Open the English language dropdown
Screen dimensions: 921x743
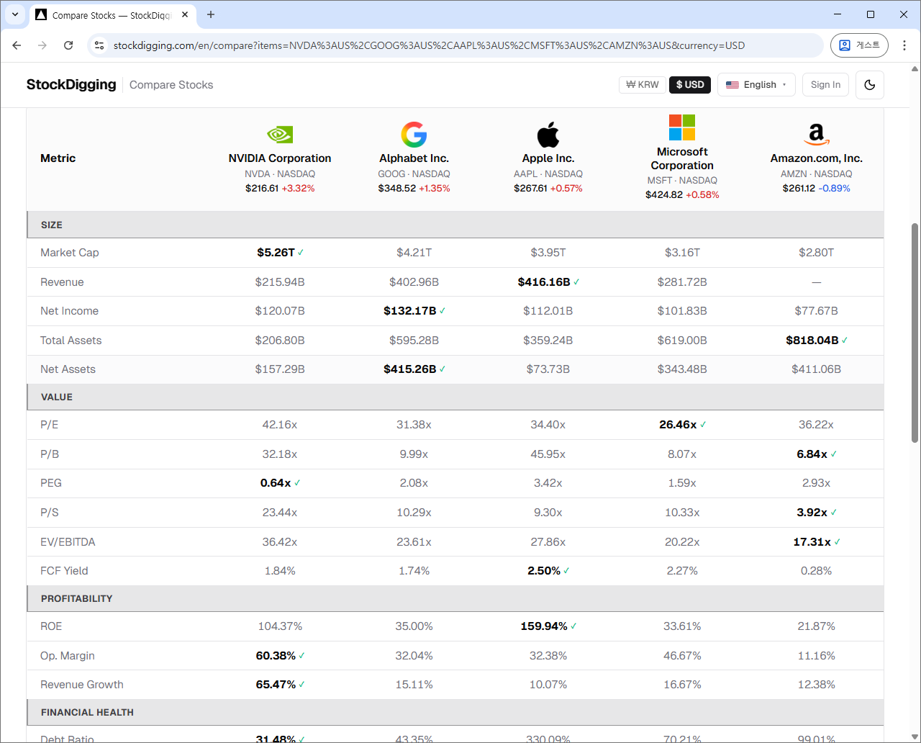point(756,85)
